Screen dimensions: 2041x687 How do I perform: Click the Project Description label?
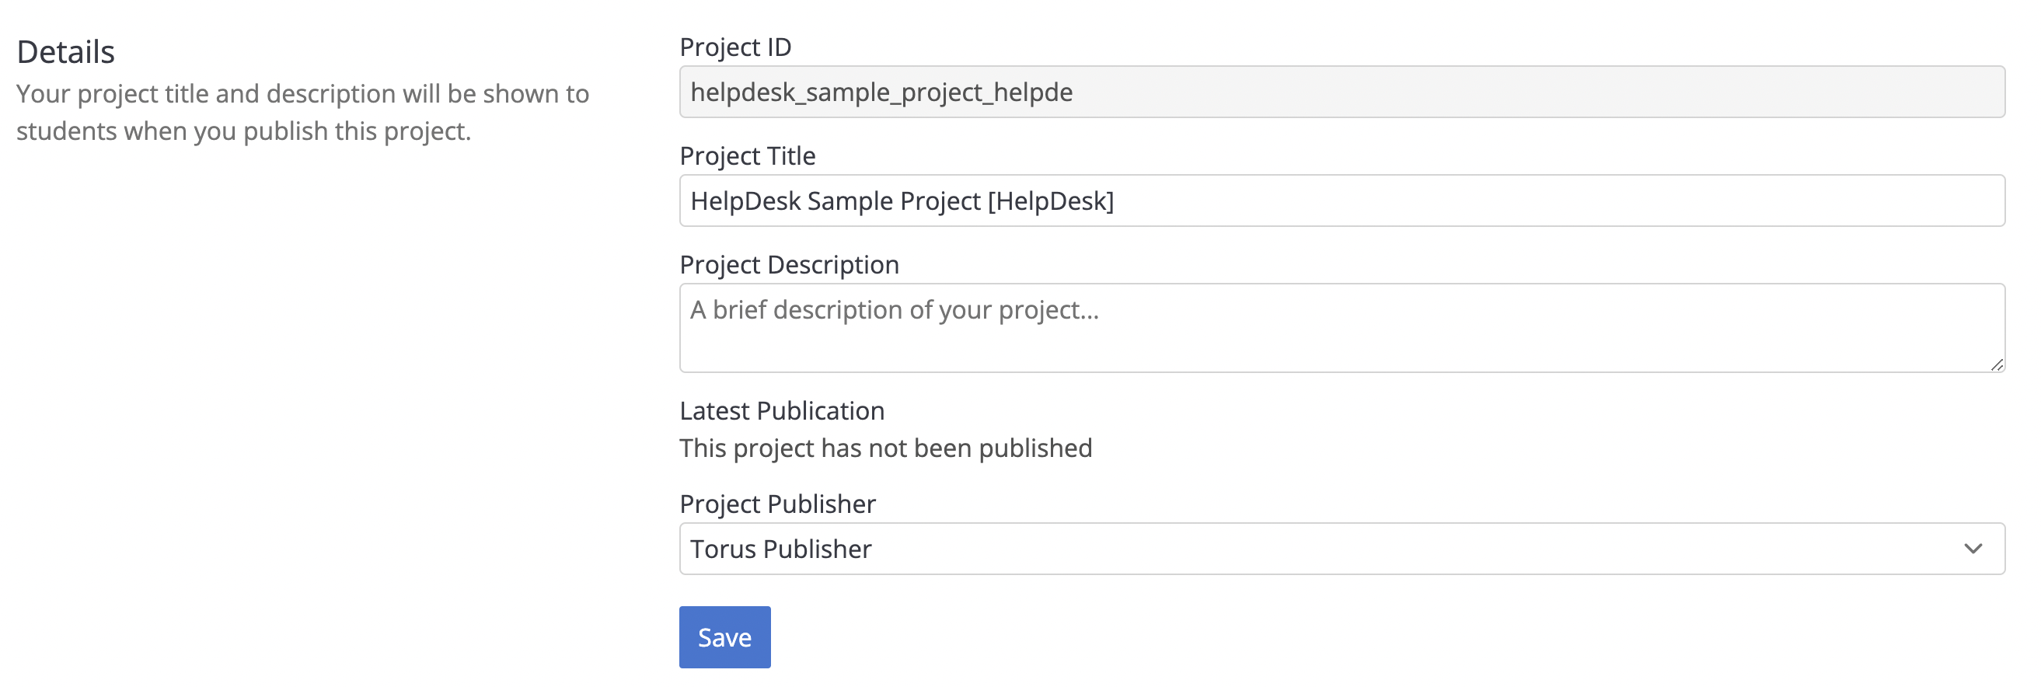(789, 265)
